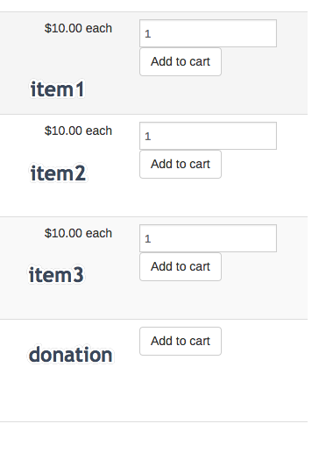Viewport: 326px width, 459px height.
Task: Focus the item2 quantity field
Action: (x=208, y=136)
